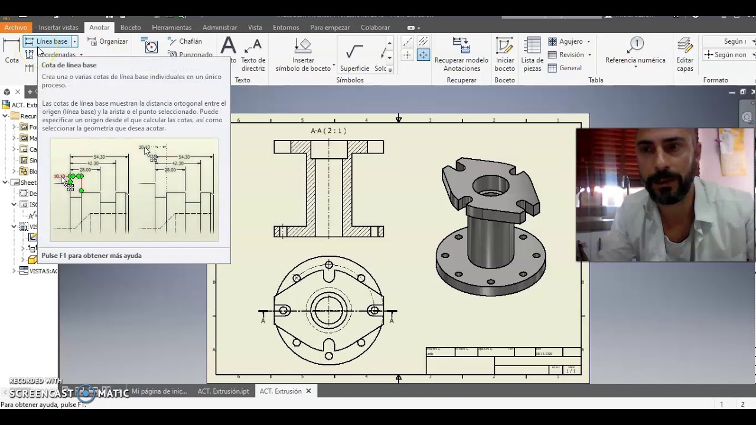Click the Revisión table button
Screen dimensions: 756x425
click(566, 54)
